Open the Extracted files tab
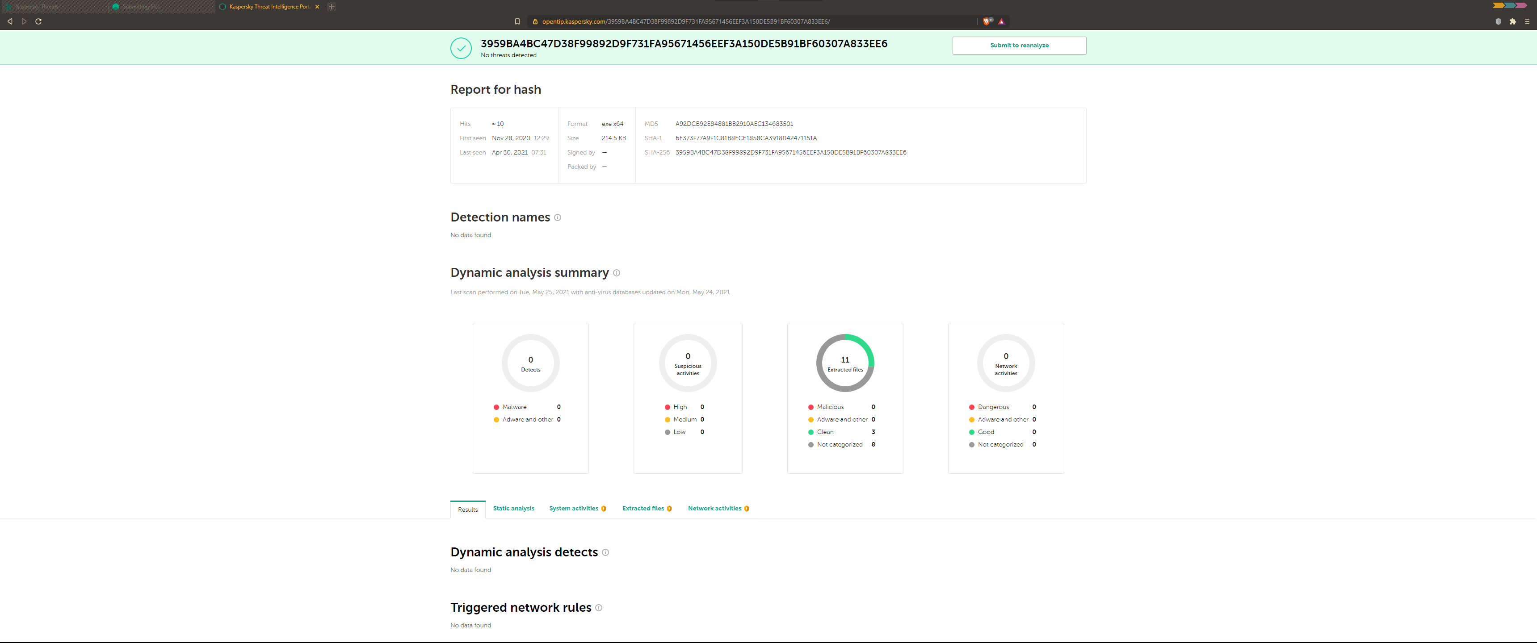This screenshot has height=643, width=1537. pos(643,508)
